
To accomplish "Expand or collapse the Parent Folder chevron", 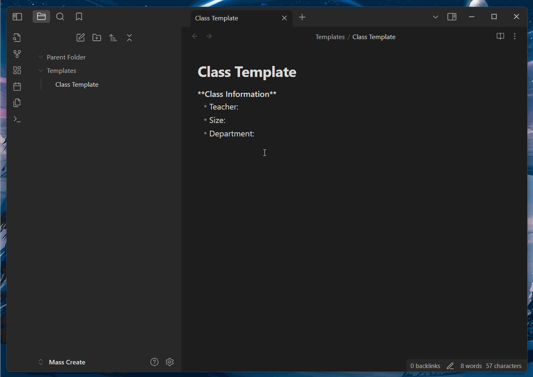I will (x=41, y=57).
